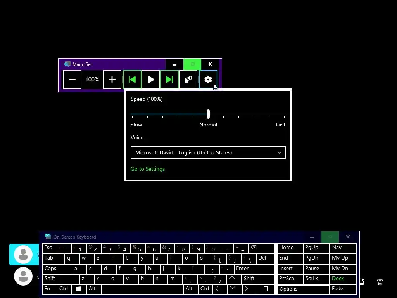397x298 pixels.
Task: Open the Accessibility icon on sign-in screen
Action: tap(380, 282)
